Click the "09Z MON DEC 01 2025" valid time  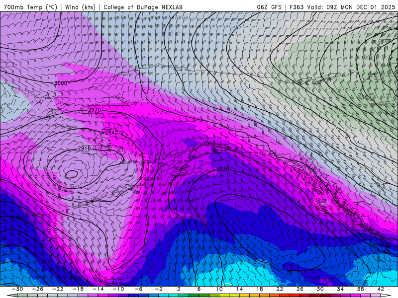pyautogui.click(x=361, y=7)
